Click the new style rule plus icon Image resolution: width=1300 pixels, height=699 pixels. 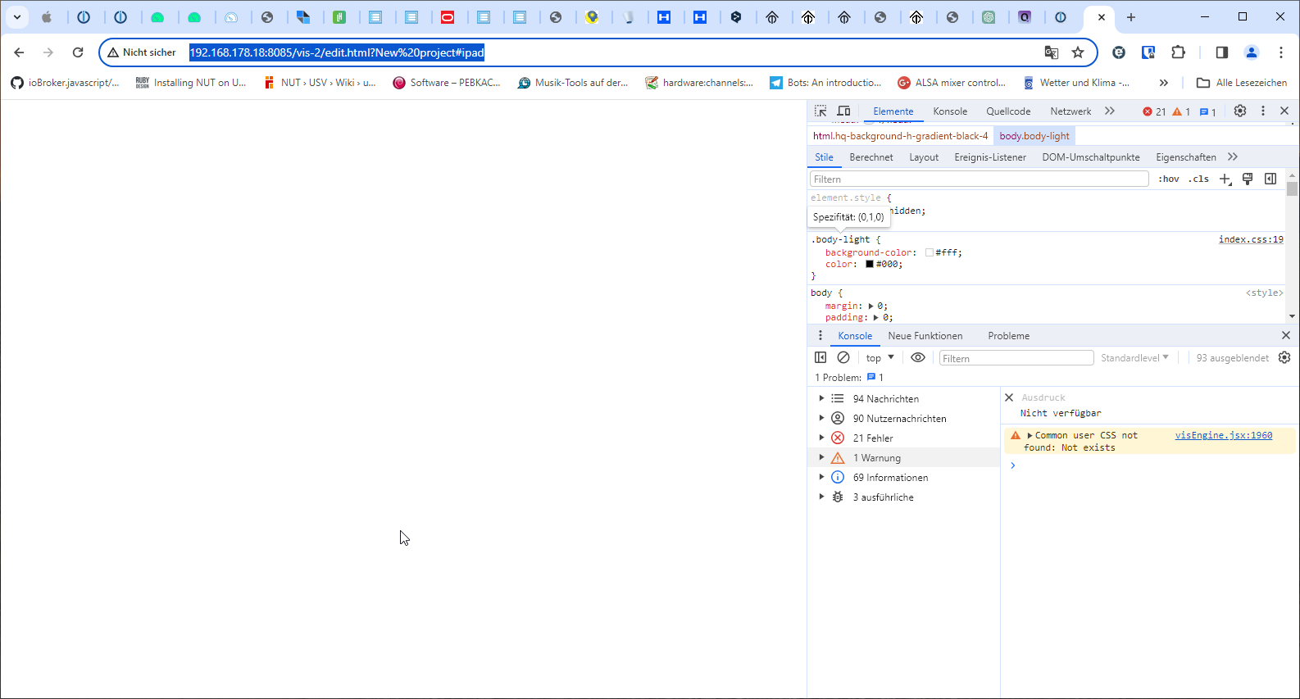tap(1225, 179)
